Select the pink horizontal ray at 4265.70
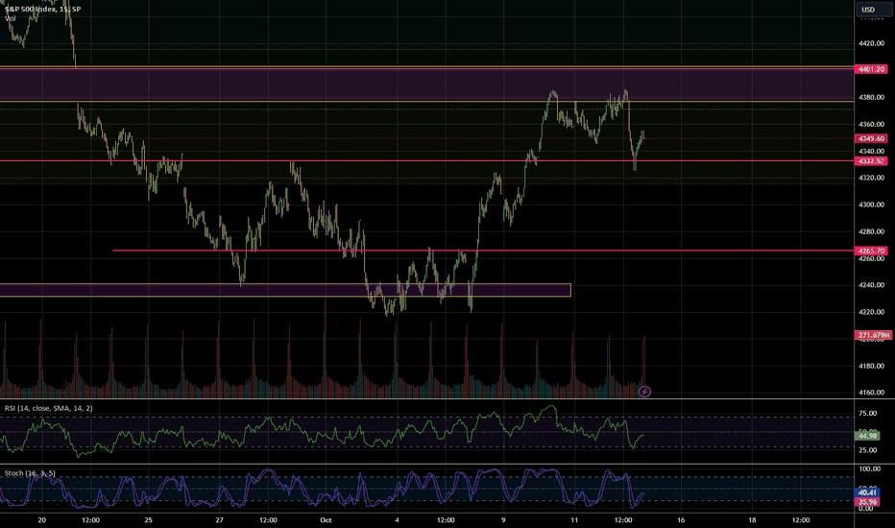Screen dimensions: 895x528 point(483,251)
